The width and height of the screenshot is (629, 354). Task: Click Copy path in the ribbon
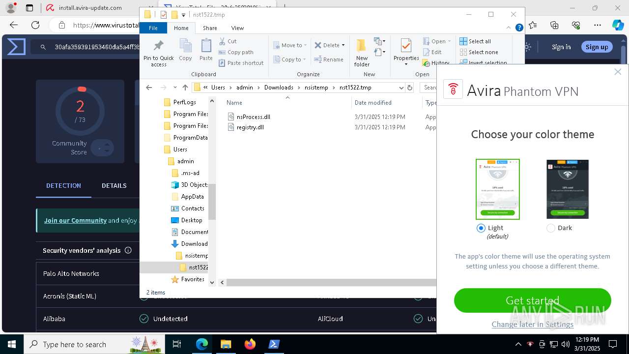(x=236, y=52)
